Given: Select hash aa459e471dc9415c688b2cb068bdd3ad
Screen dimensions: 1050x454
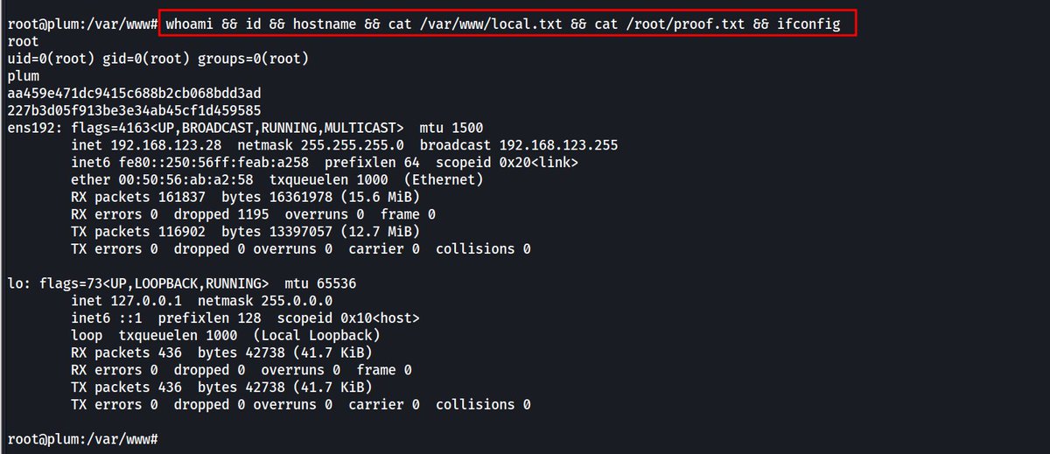Looking at the screenshot, I should [x=134, y=93].
